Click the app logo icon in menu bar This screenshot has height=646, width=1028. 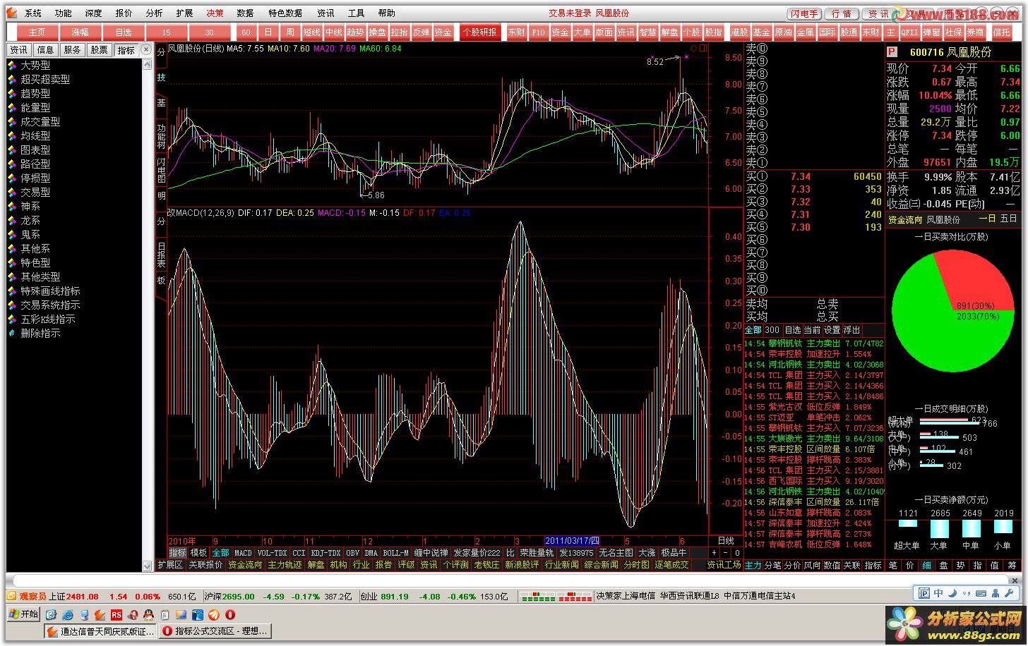[12, 13]
